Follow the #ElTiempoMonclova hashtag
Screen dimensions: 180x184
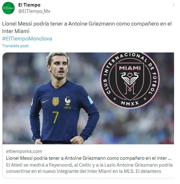pos(27,39)
